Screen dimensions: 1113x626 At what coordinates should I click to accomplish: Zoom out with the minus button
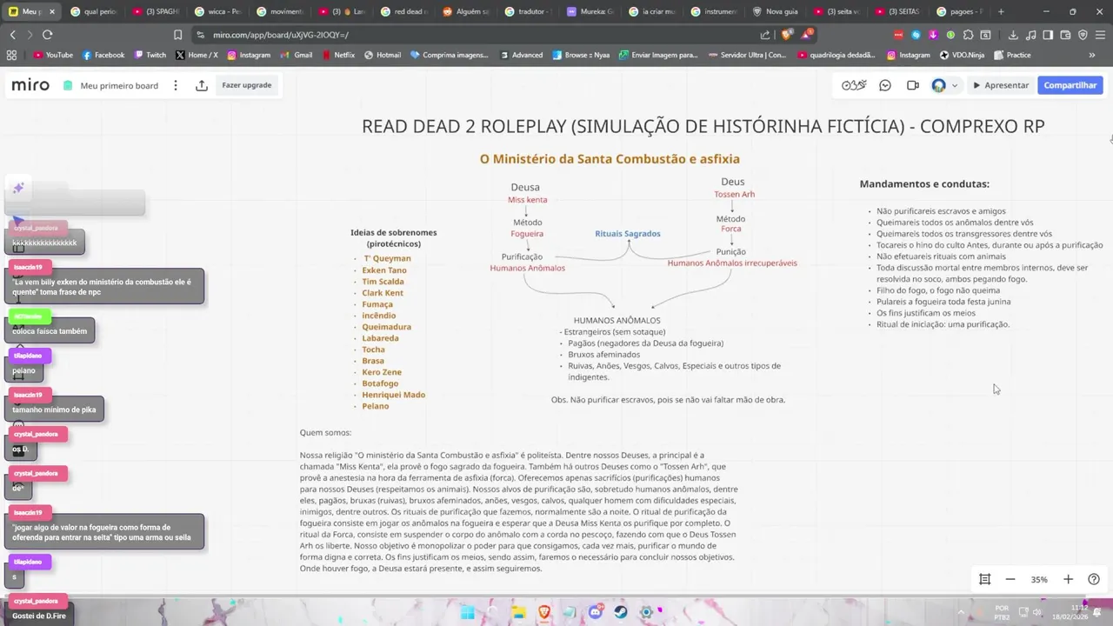(1010, 579)
